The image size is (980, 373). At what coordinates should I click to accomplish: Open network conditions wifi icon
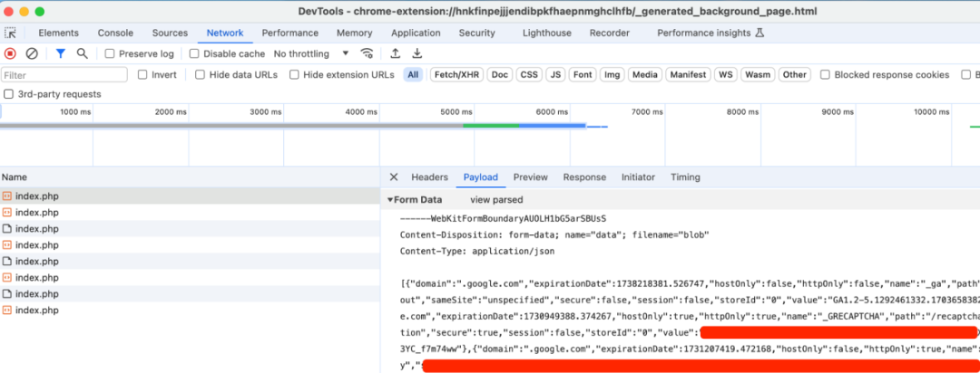click(x=367, y=53)
